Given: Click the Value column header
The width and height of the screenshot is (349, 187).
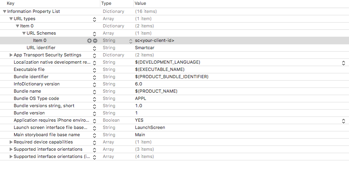Looking at the screenshot, I should coord(140,3).
